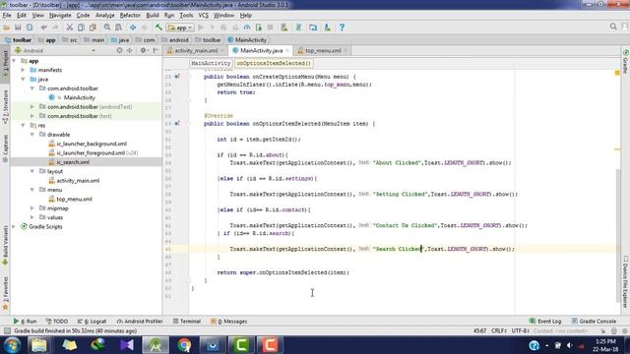Click the Replace toolbar icon
Image resolution: width=630 pixels, height=354 pixels.
118,28
